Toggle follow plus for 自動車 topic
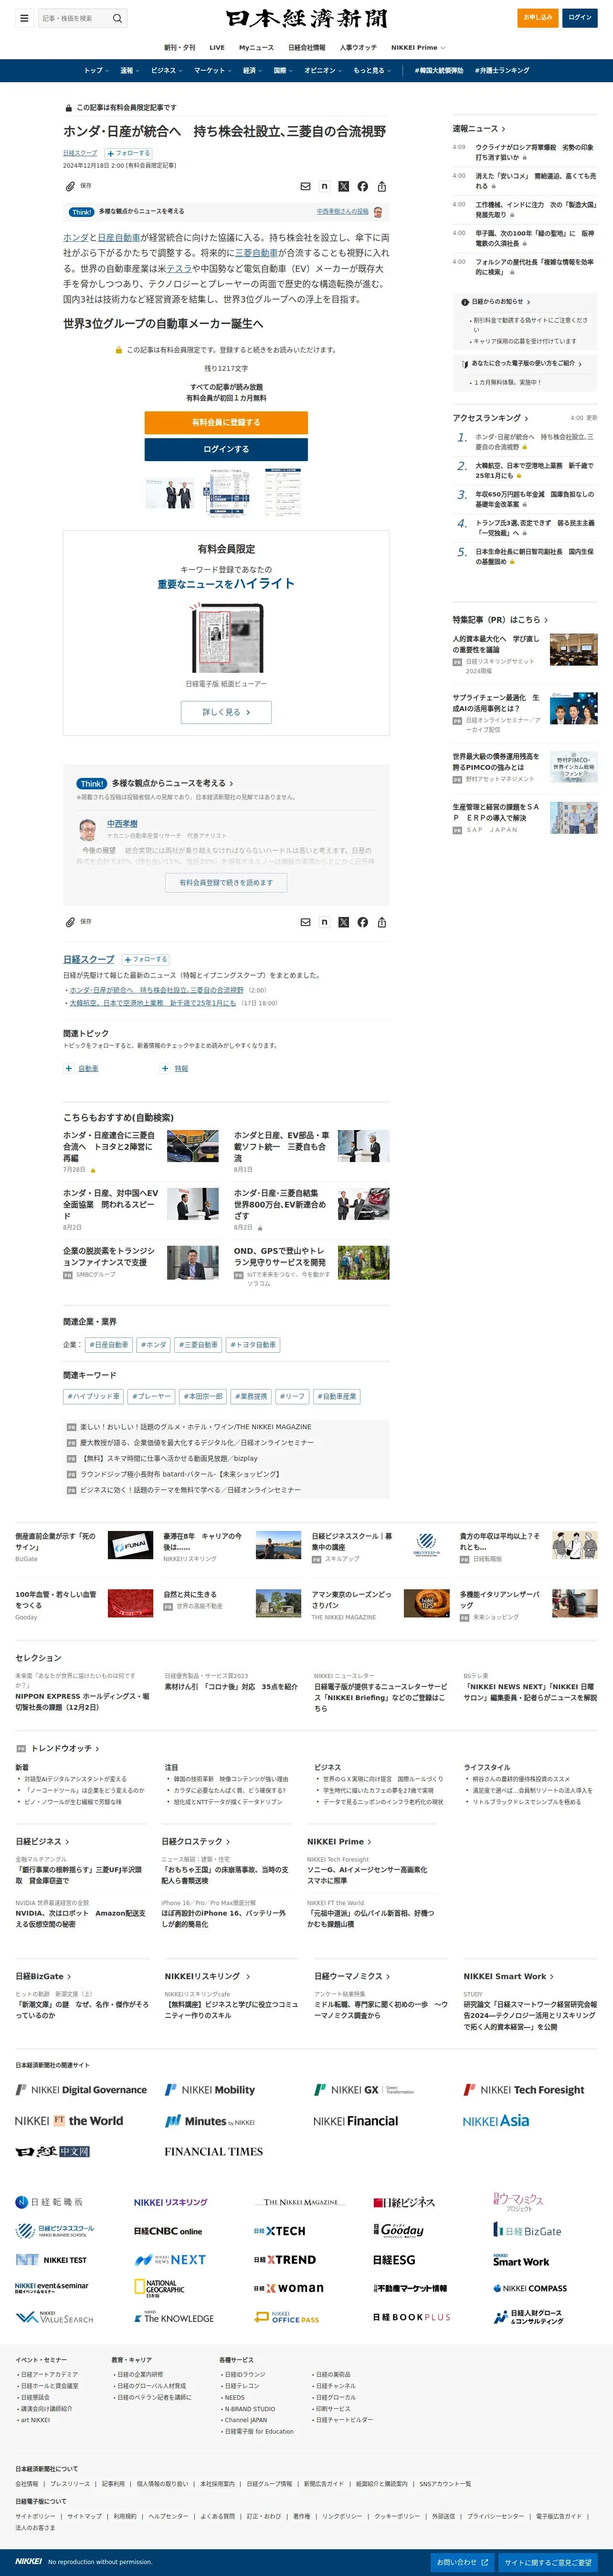 (69, 1068)
